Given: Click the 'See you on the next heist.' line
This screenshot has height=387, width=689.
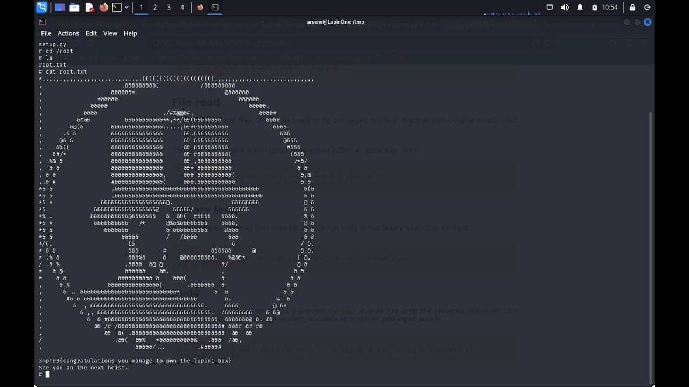Looking at the screenshot, I should pos(83,368).
